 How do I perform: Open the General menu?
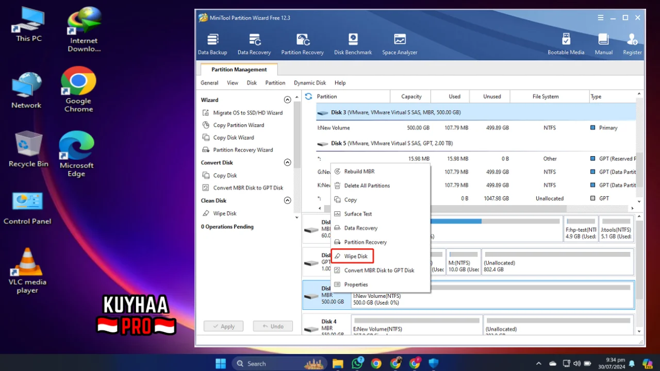click(209, 82)
